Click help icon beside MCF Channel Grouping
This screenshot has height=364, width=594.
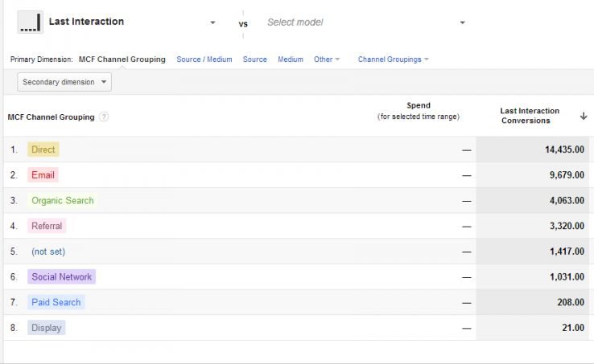pos(104,117)
